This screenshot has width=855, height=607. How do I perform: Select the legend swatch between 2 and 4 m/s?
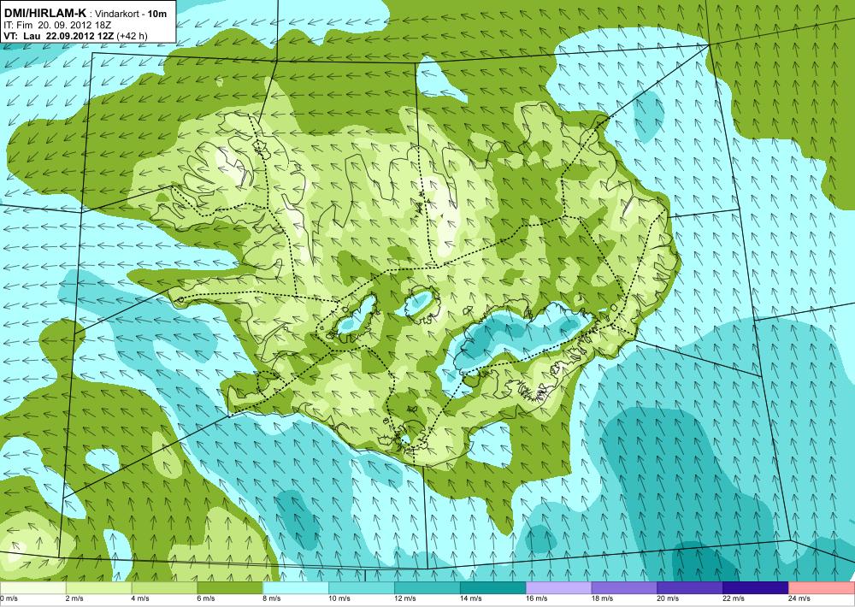98,588
